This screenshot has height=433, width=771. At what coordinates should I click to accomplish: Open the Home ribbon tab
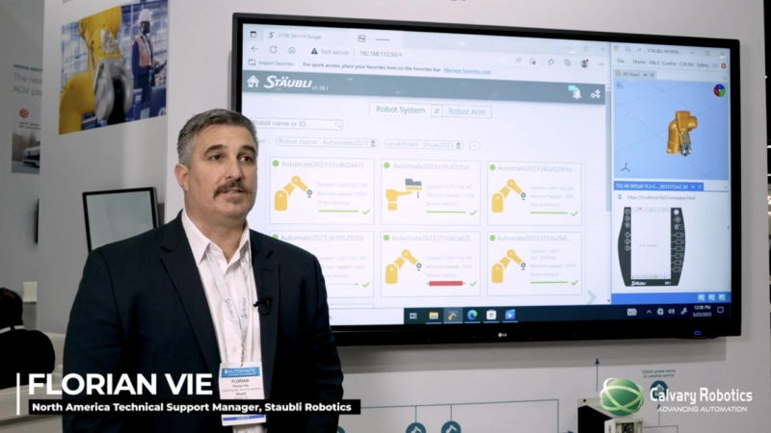click(x=639, y=62)
